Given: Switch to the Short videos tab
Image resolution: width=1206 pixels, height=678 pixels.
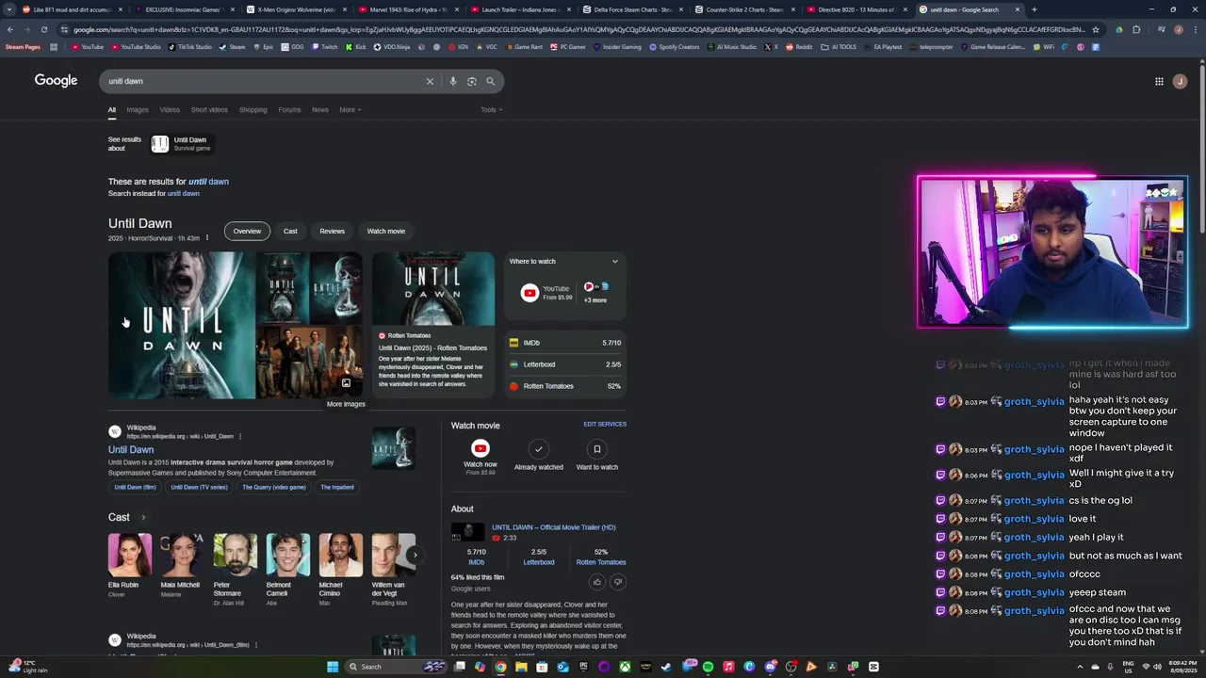Looking at the screenshot, I should tap(209, 110).
